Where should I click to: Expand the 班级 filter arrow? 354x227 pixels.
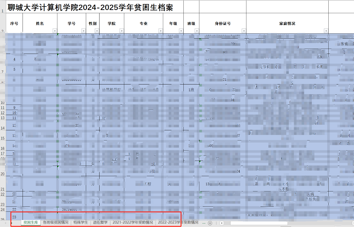197,31
